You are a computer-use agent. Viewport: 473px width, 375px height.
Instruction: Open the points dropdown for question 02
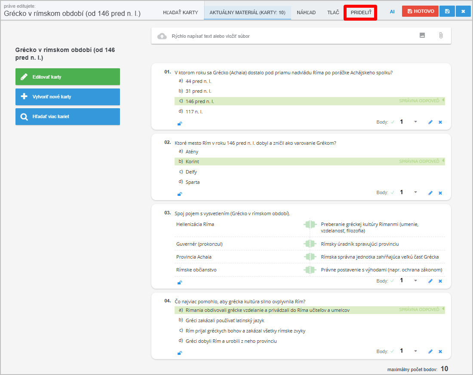(415, 192)
